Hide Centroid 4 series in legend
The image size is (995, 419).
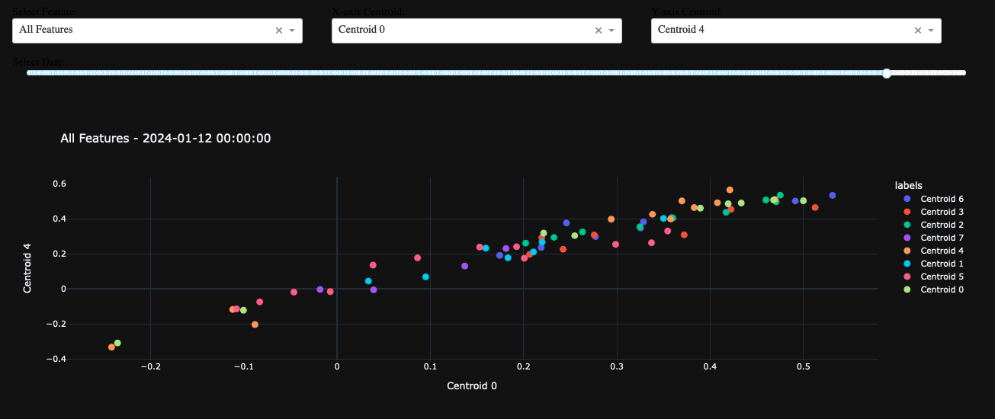point(942,251)
